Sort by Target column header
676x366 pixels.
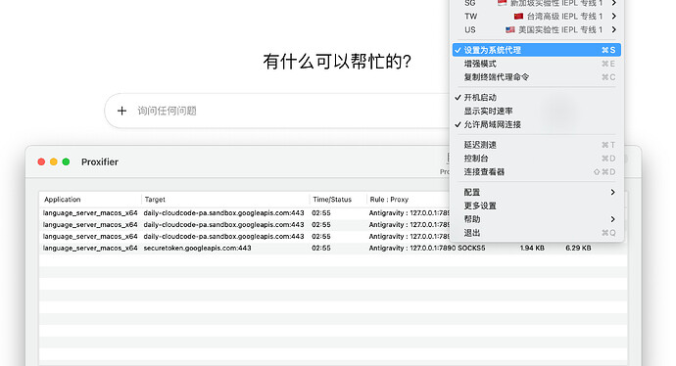coord(225,200)
